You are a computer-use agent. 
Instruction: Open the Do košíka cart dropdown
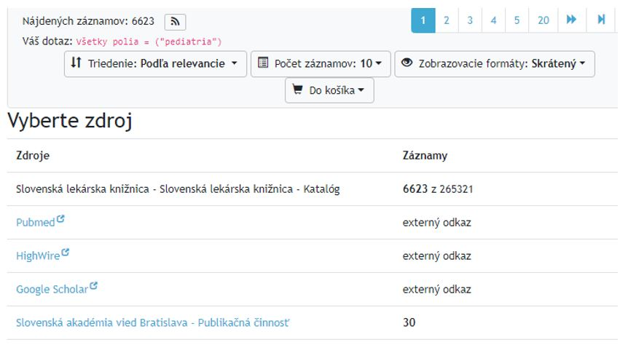(x=329, y=91)
